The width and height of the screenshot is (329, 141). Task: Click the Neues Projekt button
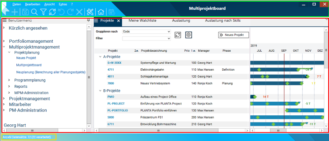234,35
